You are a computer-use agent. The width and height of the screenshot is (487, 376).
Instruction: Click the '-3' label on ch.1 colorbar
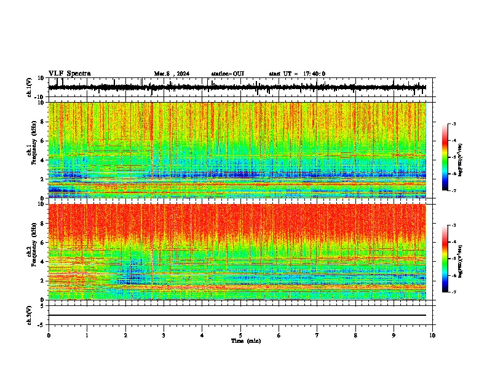point(453,123)
